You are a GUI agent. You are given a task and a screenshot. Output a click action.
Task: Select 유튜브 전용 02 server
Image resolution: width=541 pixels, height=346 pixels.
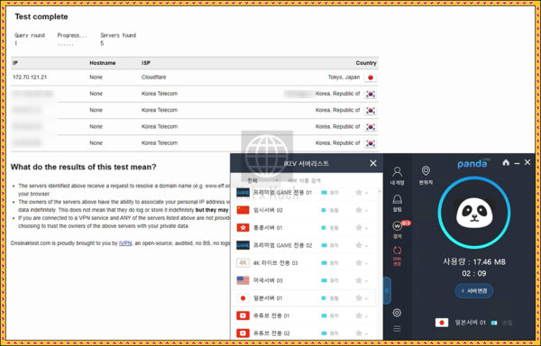(x=303, y=332)
